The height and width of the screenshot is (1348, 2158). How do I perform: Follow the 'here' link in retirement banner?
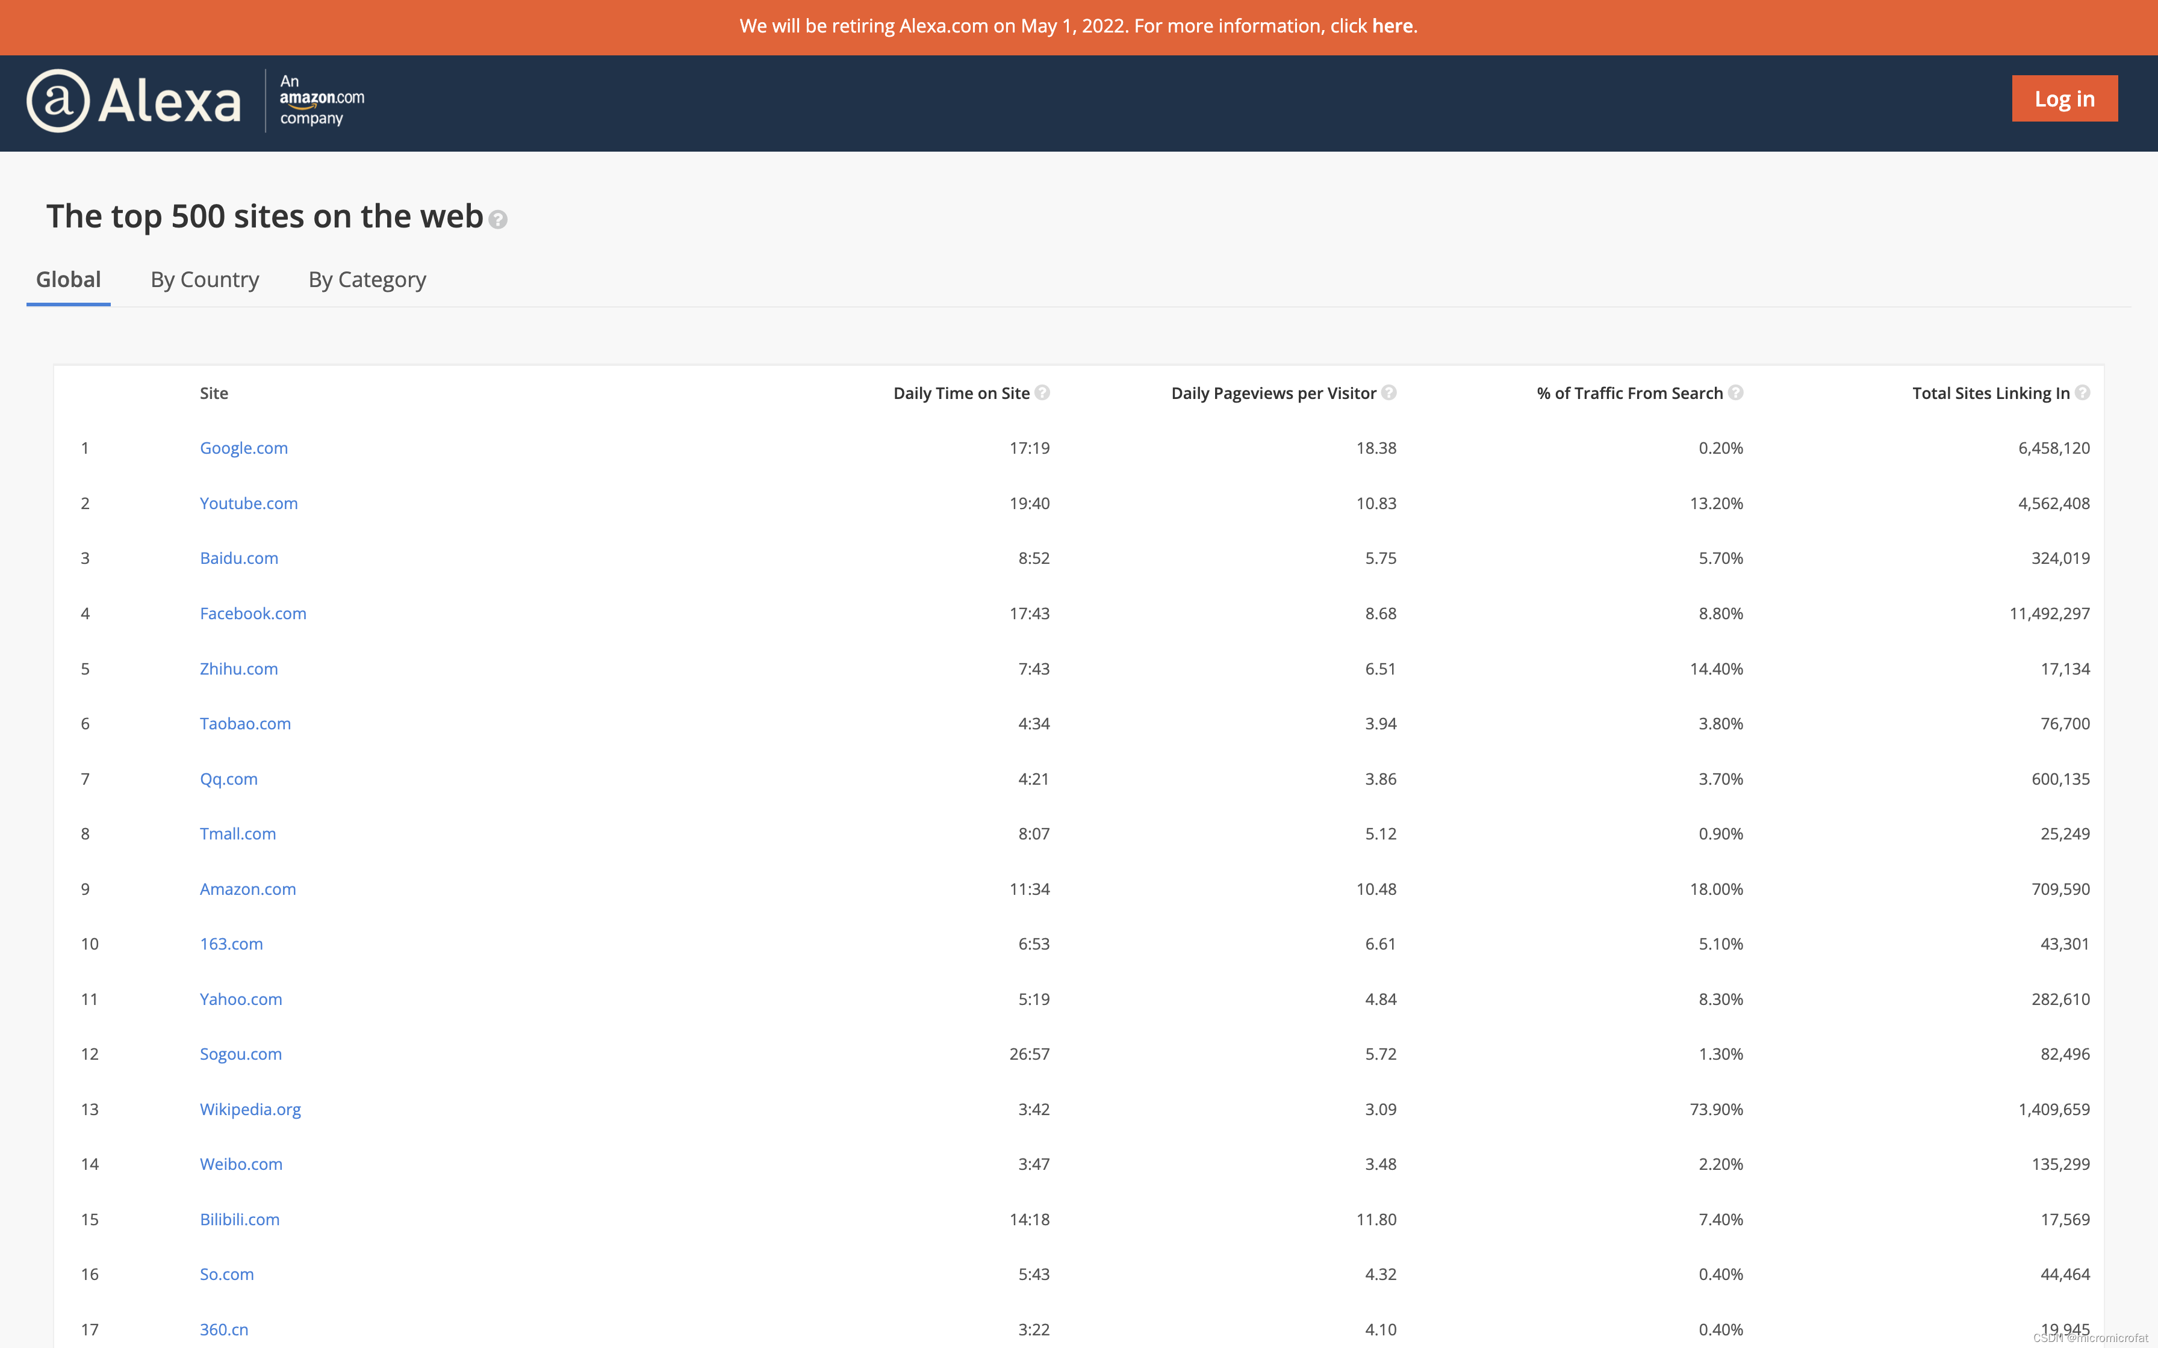point(1392,26)
